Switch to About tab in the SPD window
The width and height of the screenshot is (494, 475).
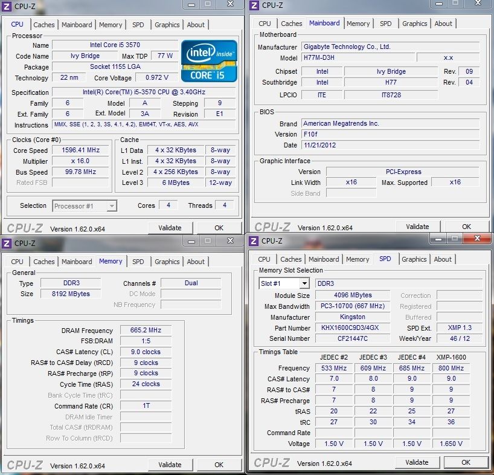click(443, 259)
